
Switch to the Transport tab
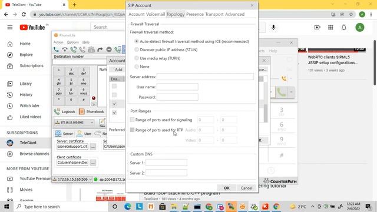214,14
